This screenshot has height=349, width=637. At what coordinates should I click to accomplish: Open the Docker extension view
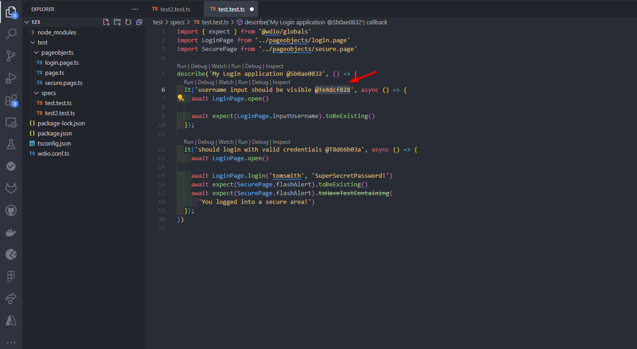pyautogui.click(x=11, y=232)
